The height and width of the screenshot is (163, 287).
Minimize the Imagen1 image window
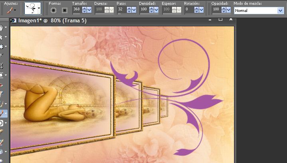(210, 19)
